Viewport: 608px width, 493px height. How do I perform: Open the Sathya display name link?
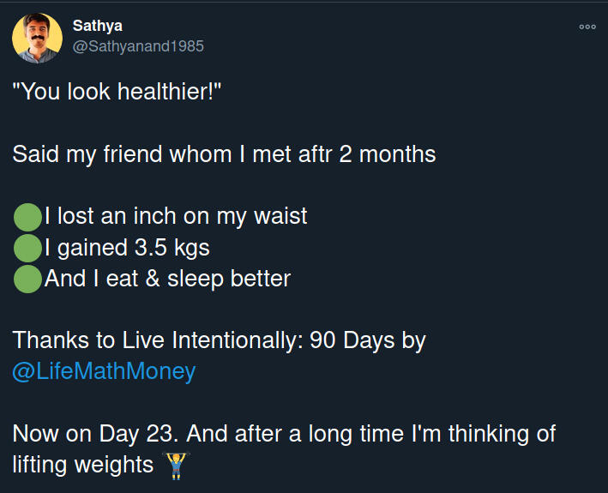[x=97, y=26]
